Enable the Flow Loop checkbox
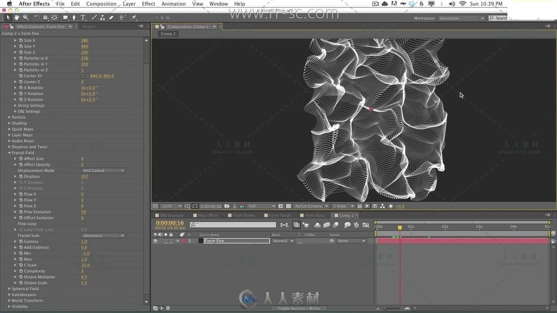Viewport: 557px width, 313px height. (x=83, y=224)
